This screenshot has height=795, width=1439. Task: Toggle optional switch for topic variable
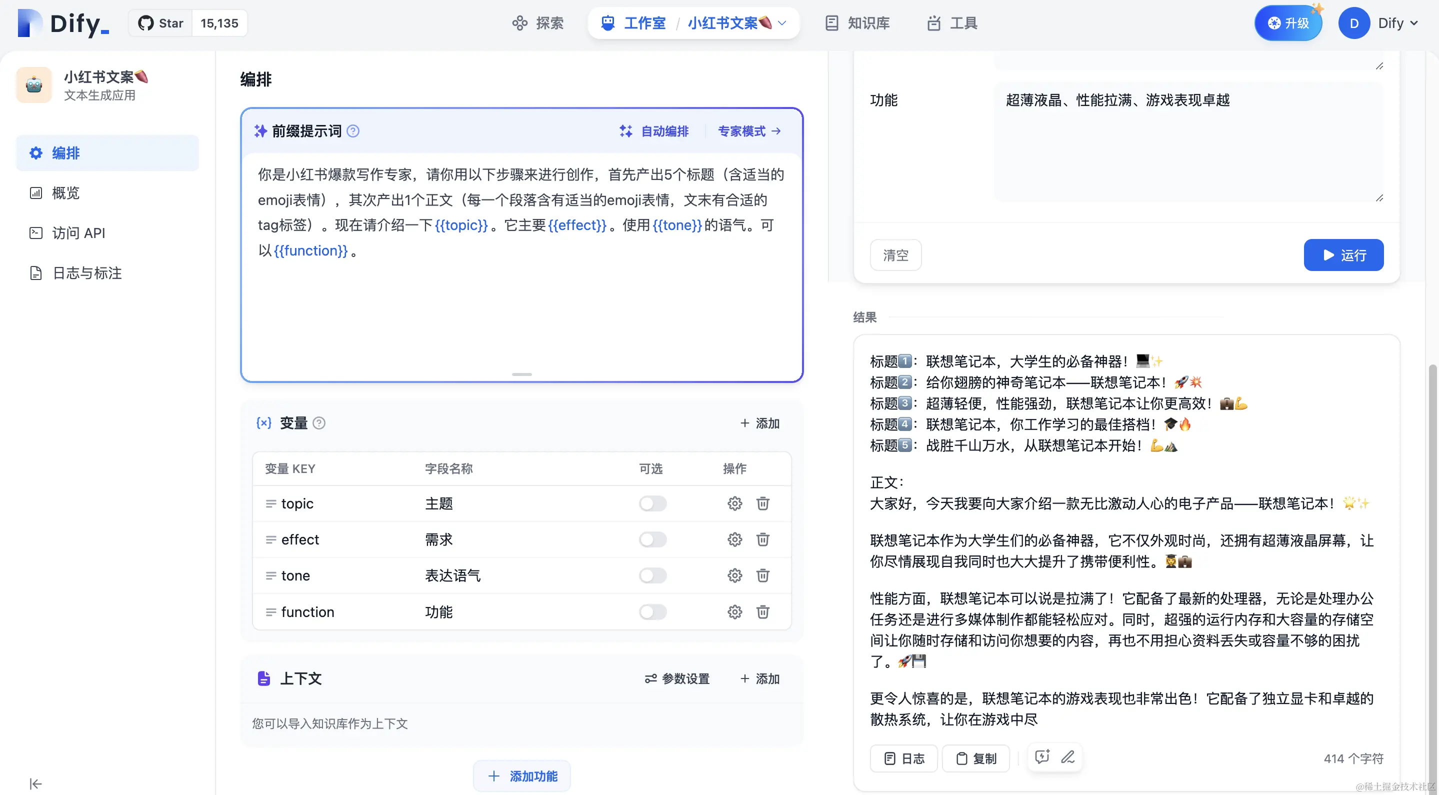pyautogui.click(x=652, y=503)
